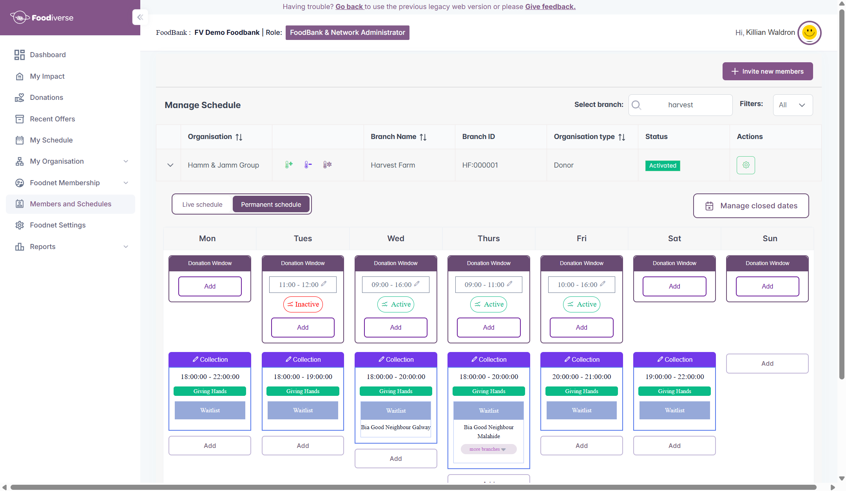The image size is (846, 491).
Task: Click the Harvest Farm settings gear icon
Action: (745, 165)
